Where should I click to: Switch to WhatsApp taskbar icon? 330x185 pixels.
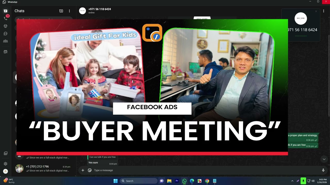click(184, 181)
